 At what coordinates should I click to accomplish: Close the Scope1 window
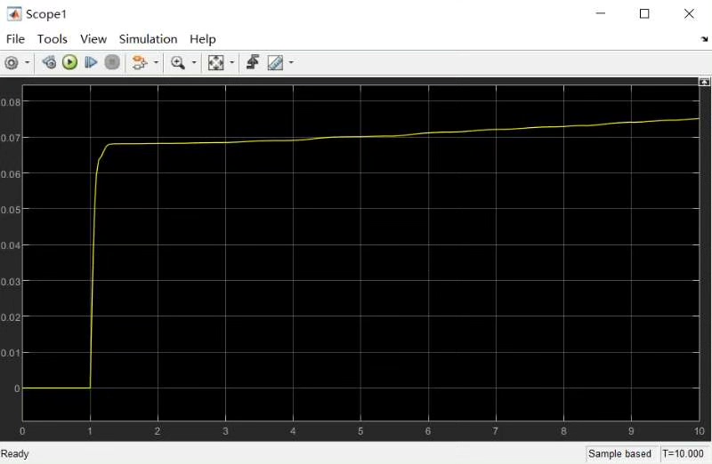[689, 14]
